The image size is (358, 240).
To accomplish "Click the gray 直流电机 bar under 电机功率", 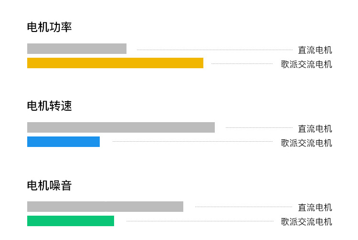I will 77,49.
